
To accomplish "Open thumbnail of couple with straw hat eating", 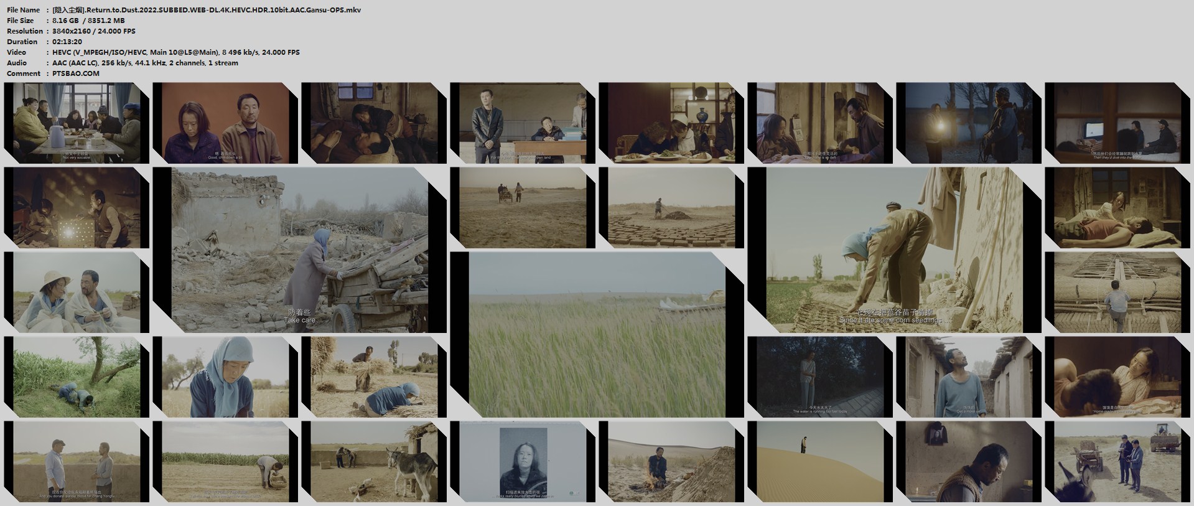I will [77, 293].
